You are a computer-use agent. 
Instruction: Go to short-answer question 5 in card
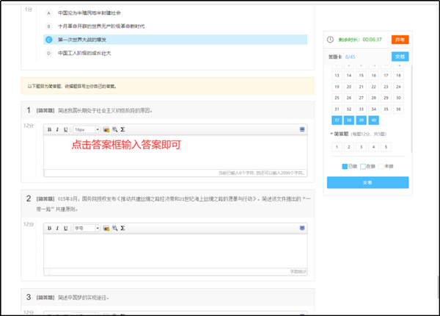[386, 147]
